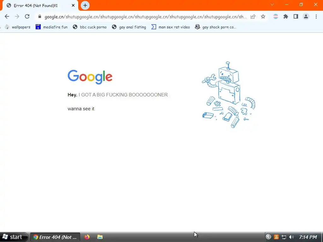The width and height of the screenshot is (323, 242).
Task: View site information via the lock icon
Action: click(x=40, y=16)
